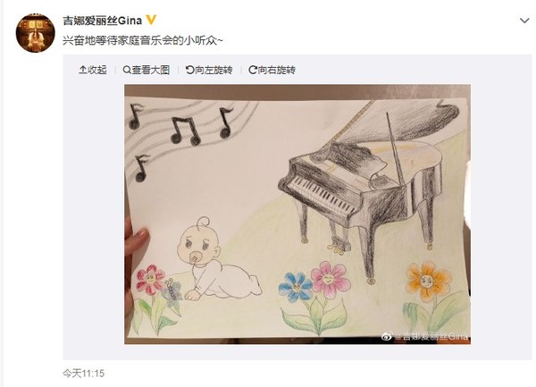Click the piano drawing photo
This screenshot has width=536, height=387.
point(297,214)
